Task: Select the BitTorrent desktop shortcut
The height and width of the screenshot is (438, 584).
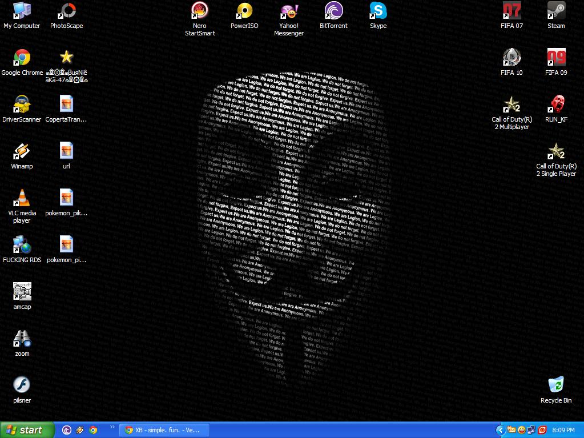Action: (333, 15)
